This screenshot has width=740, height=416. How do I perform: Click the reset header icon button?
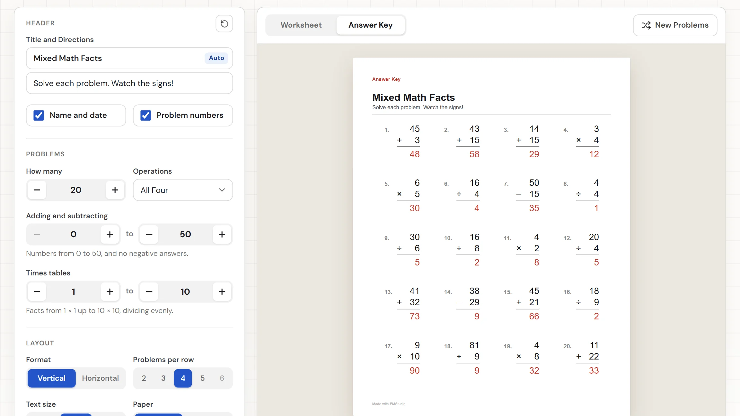click(x=224, y=23)
